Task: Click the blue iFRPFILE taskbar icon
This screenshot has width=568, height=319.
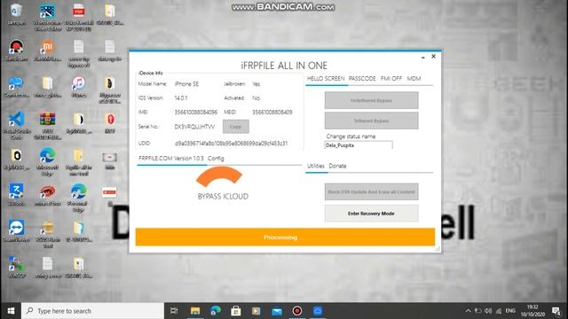Action: (318, 311)
